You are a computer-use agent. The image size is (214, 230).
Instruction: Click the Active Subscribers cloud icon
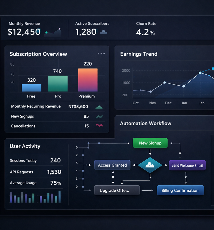pyautogui.click(x=104, y=32)
